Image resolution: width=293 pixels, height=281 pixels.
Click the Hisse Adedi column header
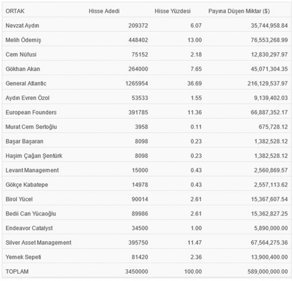[104, 11]
